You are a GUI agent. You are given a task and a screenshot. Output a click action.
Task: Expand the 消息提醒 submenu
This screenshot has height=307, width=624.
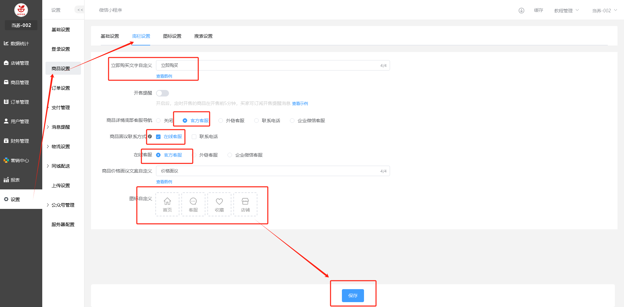pyautogui.click(x=60, y=127)
